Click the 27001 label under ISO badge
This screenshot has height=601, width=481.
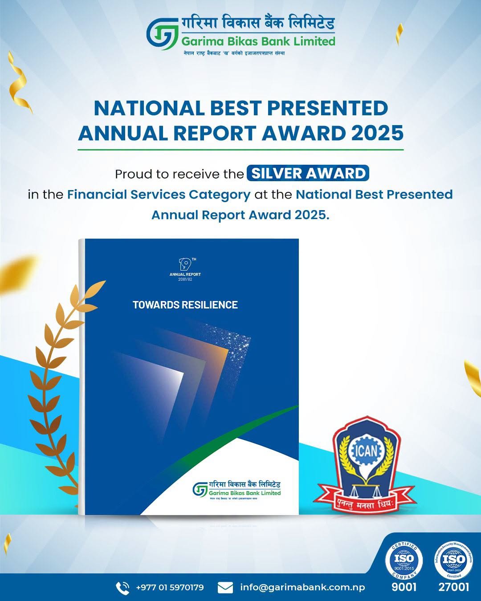(x=453, y=587)
